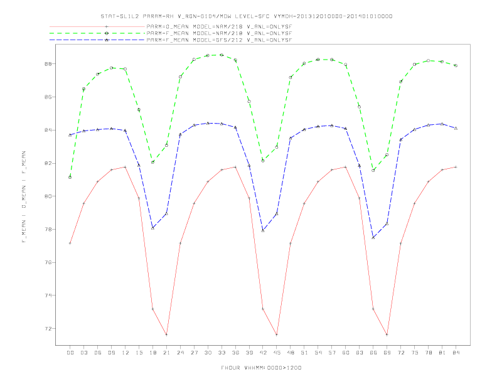This screenshot has width=497, height=384.
Task: Click the x-axis forecast hour label 84
Action: click(x=456, y=353)
